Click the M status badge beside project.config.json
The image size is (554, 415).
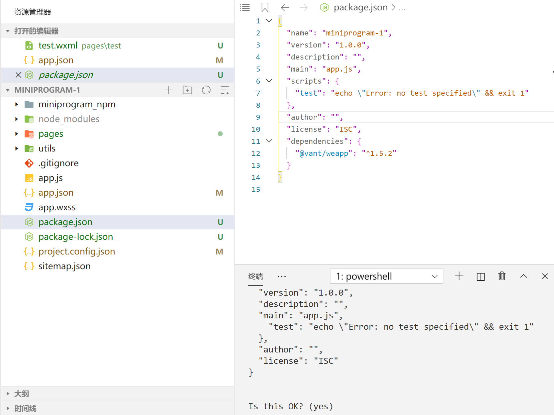(x=220, y=251)
